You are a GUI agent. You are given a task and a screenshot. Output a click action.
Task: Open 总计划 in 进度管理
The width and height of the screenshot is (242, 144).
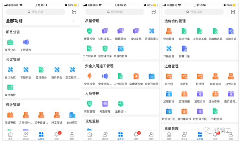click(169, 76)
